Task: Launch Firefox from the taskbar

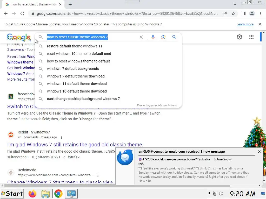Action: 32,194
